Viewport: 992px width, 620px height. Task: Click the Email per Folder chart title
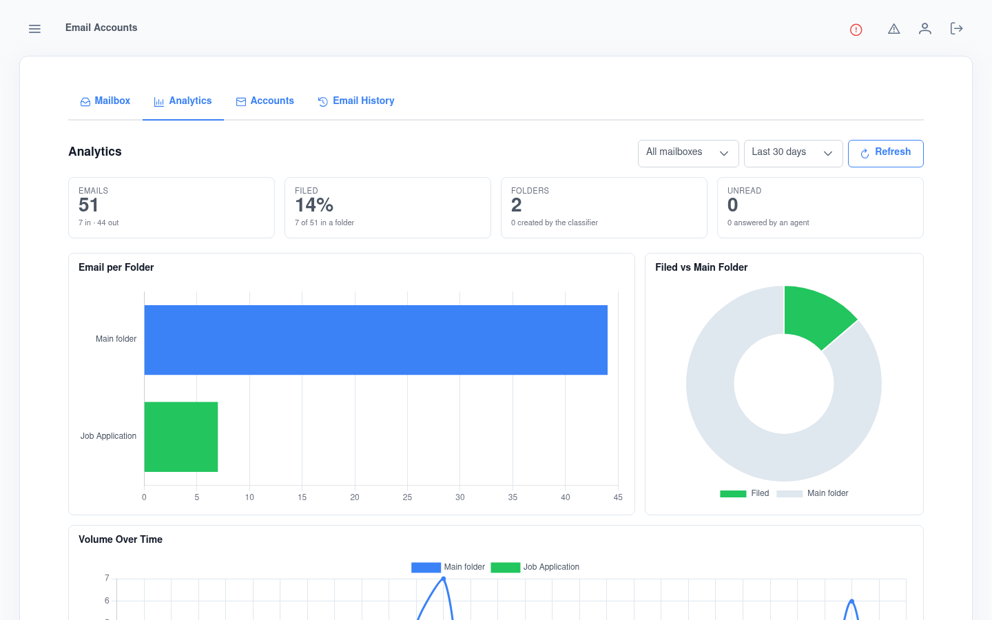116,267
